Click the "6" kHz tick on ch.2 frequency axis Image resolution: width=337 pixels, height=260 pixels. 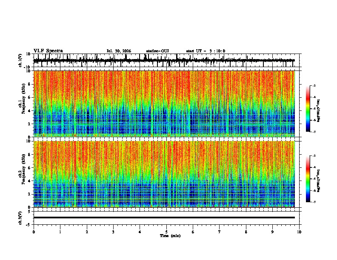[30, 168]
